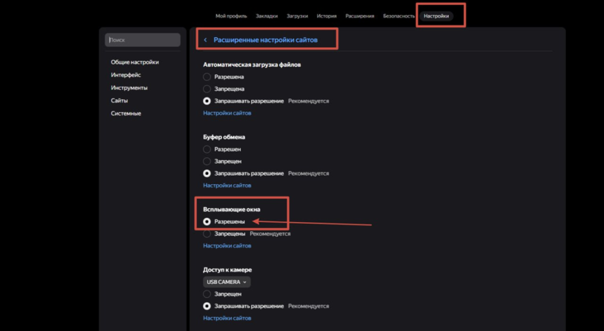Open the Загрузки tab

pos(297,16)
